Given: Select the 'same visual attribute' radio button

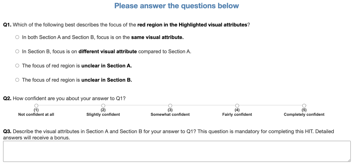Looking at the screenshot, I should coord(17,37).
